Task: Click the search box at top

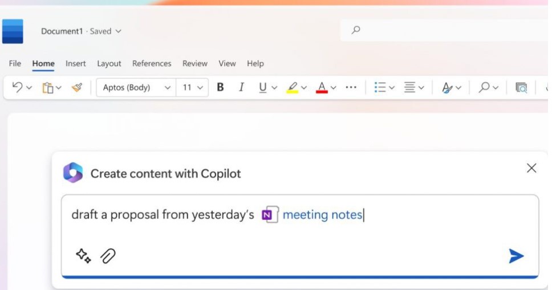Action: coord(444,30)
